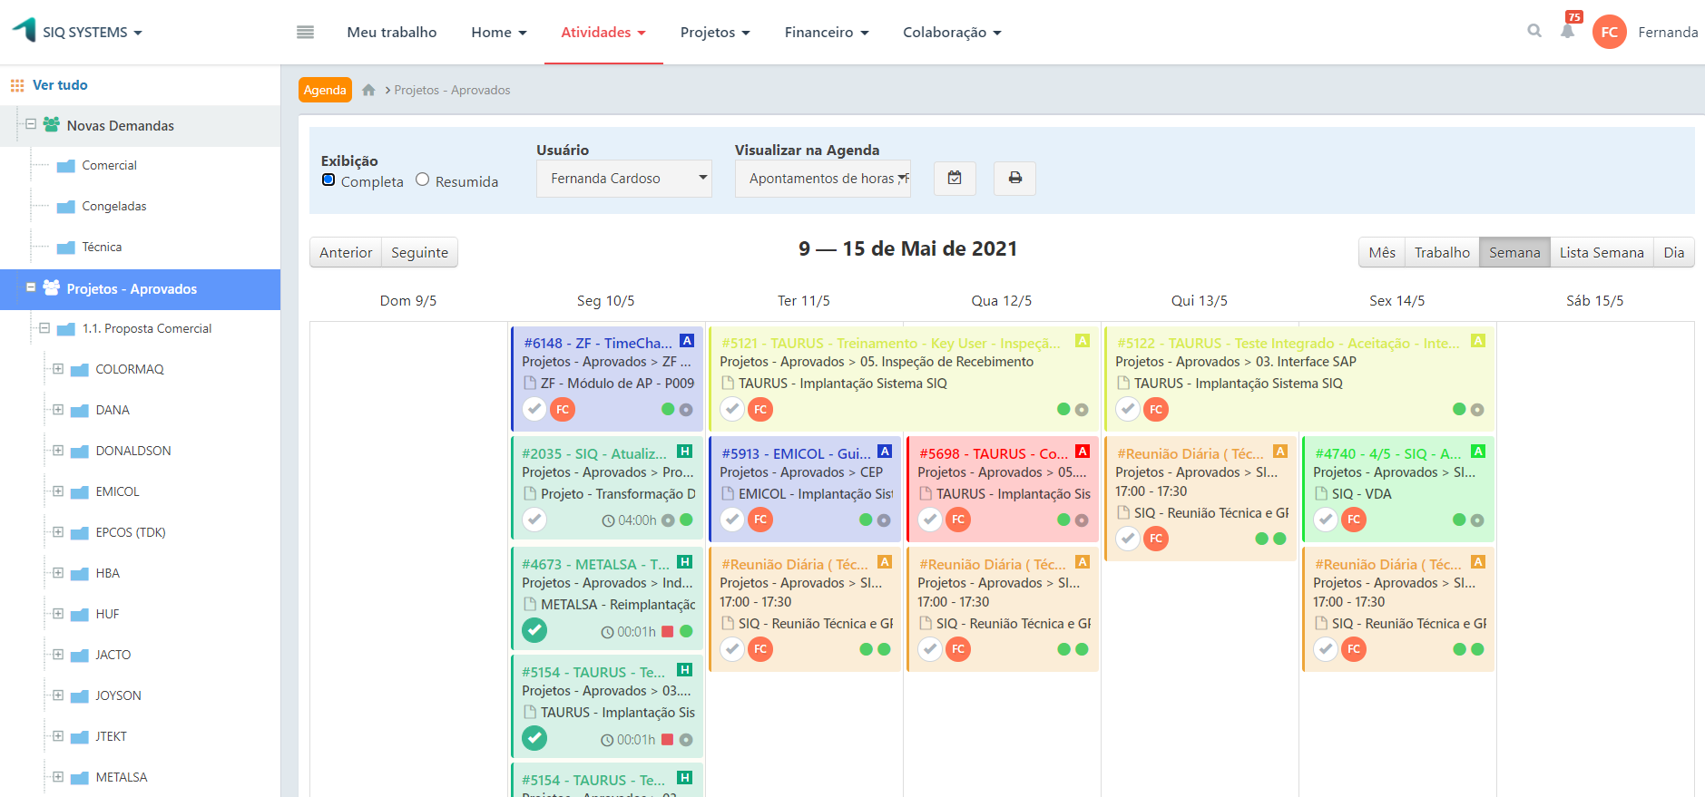Click the A badge on #5121 TAURUS card

pos(1083,341)
